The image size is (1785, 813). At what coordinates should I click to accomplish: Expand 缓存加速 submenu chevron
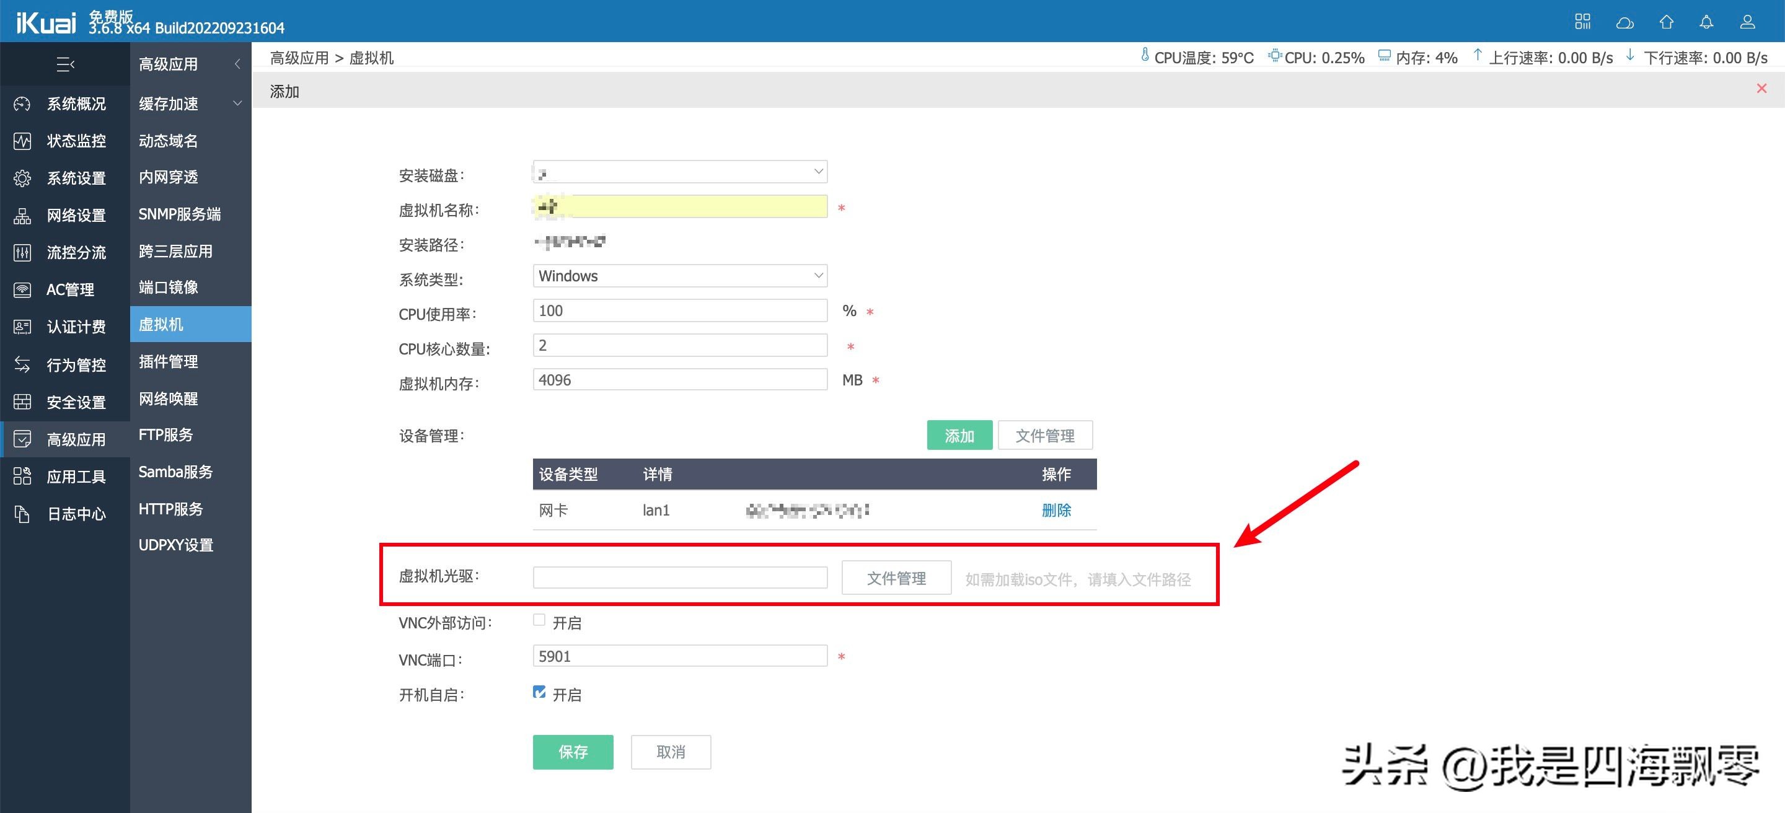pyautogui.click(x=237, y=104)
